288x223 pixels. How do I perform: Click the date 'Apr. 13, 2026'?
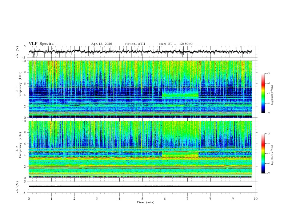[x=101, y=44]
